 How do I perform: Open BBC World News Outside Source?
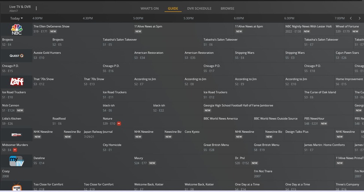coord(278,121)
